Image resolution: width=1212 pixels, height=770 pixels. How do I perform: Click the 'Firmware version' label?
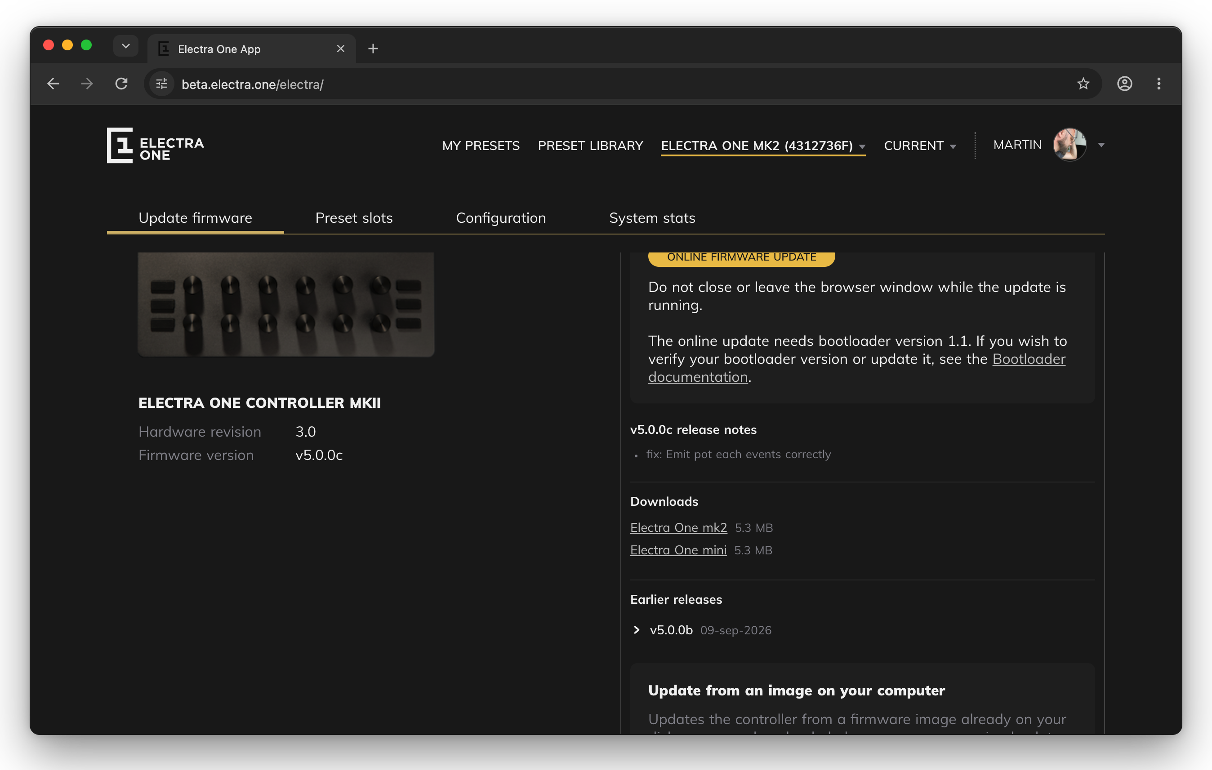tap(196, 455)
